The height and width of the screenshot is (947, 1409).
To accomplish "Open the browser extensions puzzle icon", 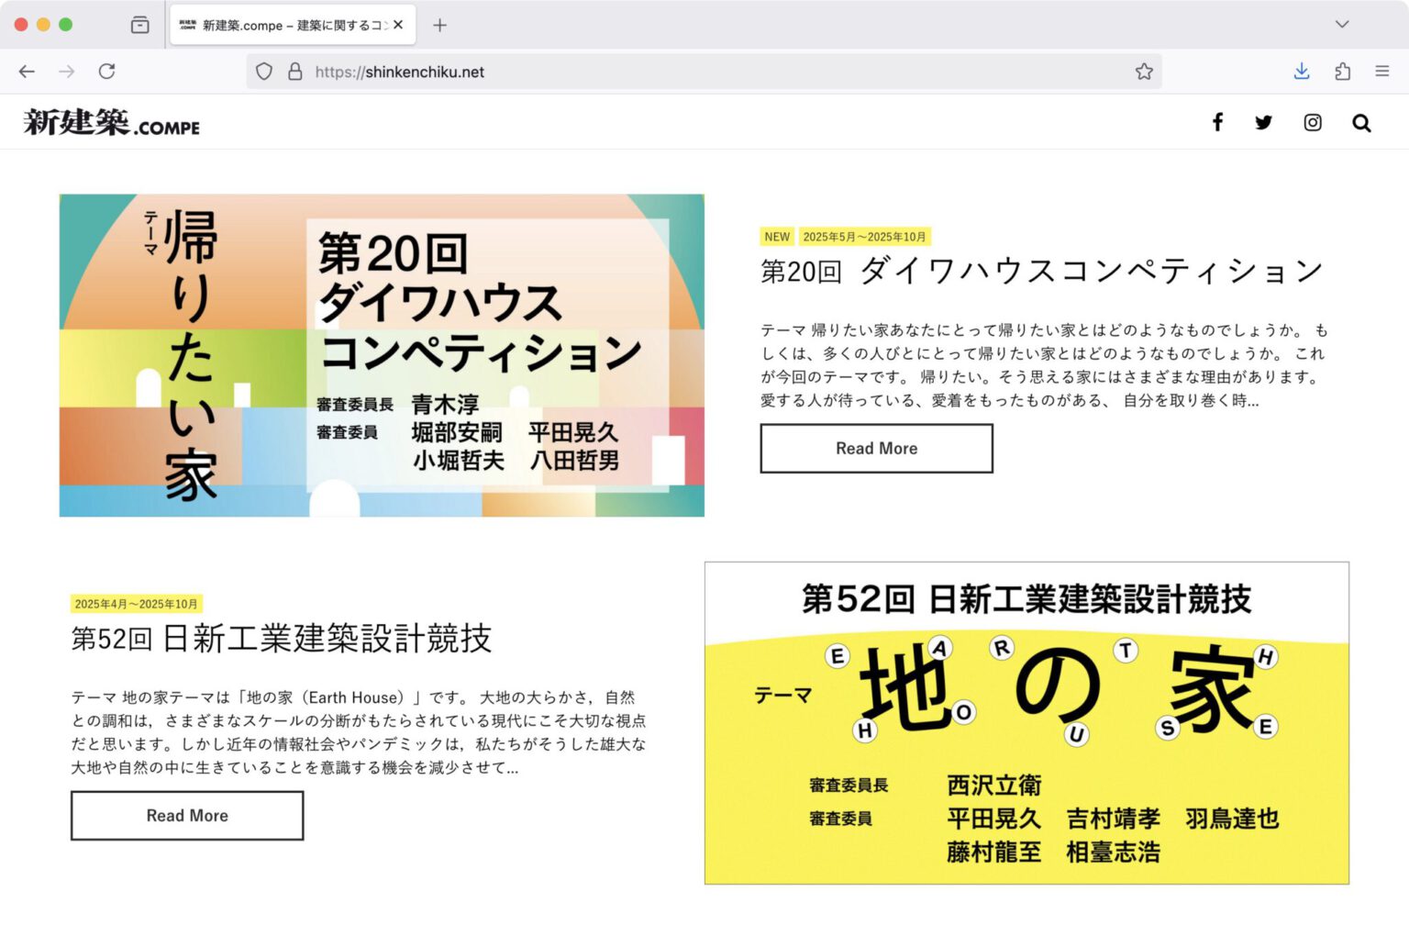I will point(1343,72).
